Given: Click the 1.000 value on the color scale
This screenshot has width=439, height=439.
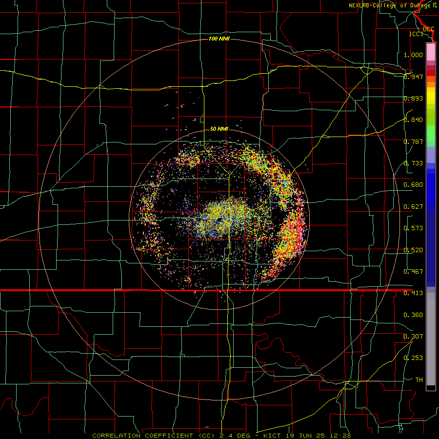Looking at the screenshot, I should pos(413,55).
